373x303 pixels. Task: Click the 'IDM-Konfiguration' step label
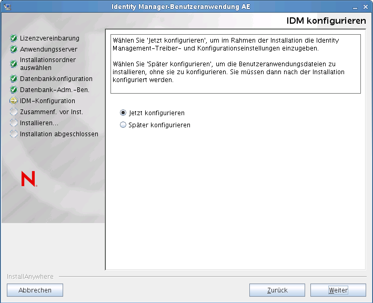click(47, 101)
